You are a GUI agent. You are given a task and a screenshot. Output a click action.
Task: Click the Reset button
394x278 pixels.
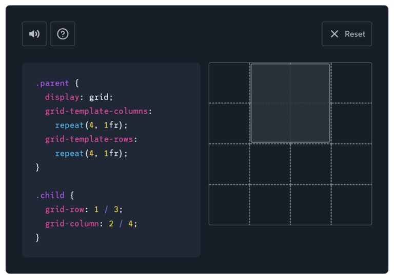pos(347,34)
